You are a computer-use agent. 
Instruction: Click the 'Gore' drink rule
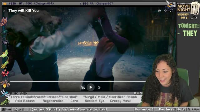pos(74,101)
